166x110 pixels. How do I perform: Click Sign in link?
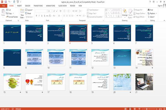coord(160,6)
